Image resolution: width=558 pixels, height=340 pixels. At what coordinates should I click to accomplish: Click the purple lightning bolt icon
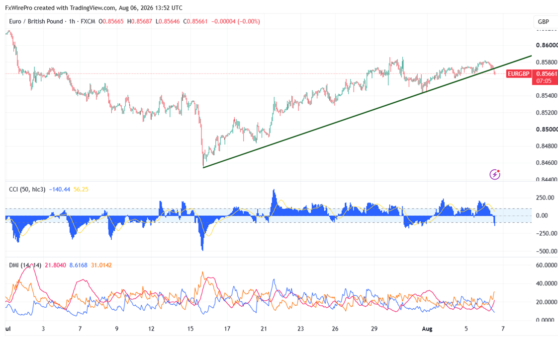pyautogui.click(x=495, y=174)
